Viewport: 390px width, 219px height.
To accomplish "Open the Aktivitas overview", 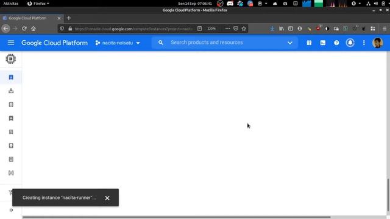I will pos(11,4).
